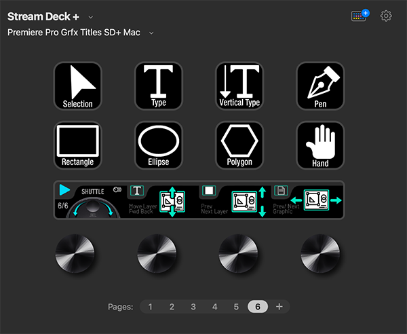Select the active page 6
This screenshot has height=334, width=407.
[x=258, y=307]
